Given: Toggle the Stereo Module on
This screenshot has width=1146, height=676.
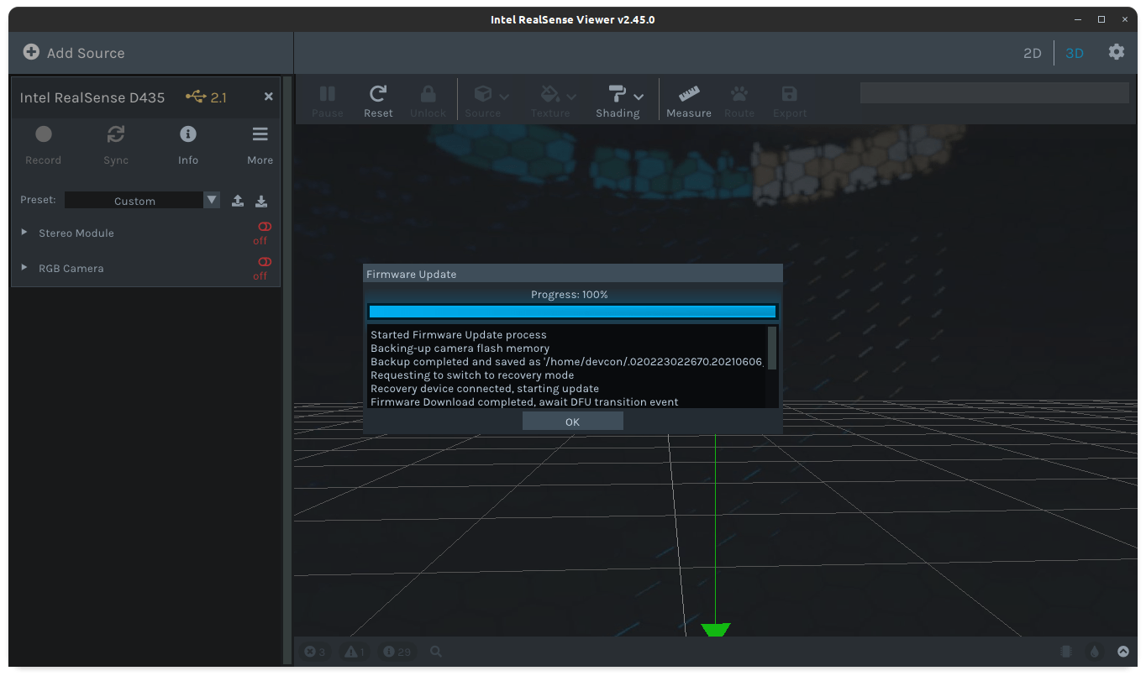Looking at the screenshot, I should click(264, 228).
